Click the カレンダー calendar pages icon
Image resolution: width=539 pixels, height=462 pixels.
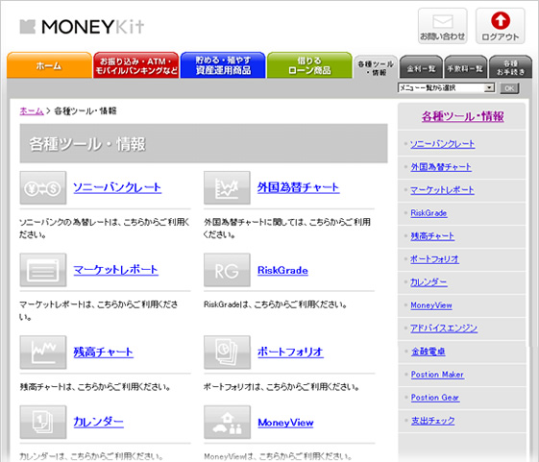pos(43,422)
